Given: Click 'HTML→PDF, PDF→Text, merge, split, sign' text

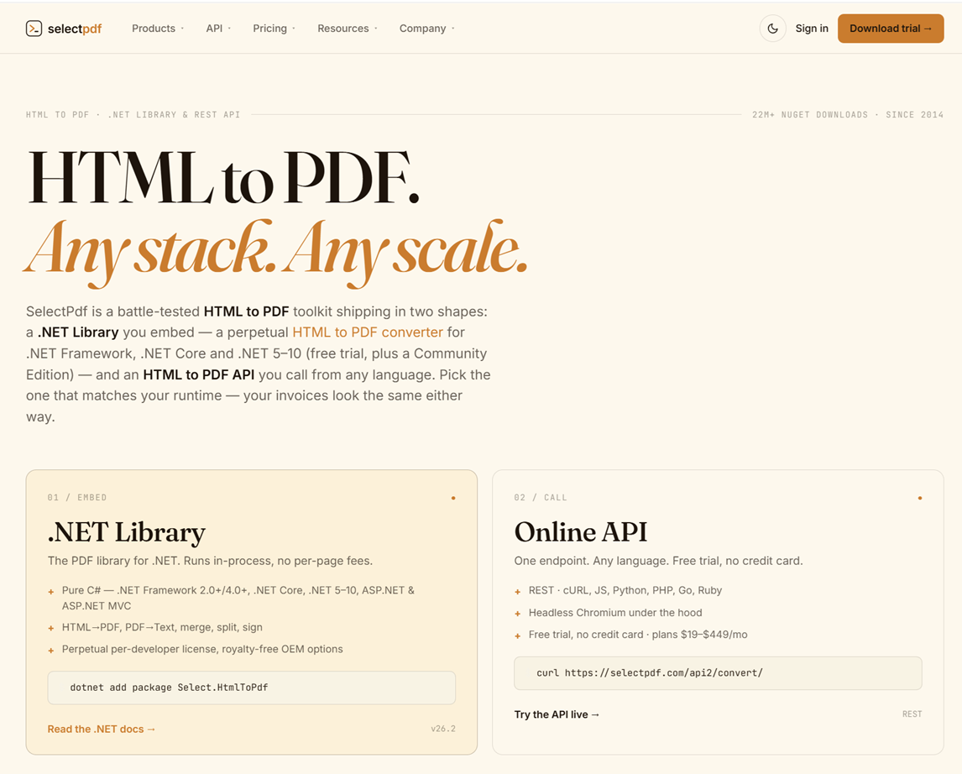Looking at the screenshot, I should [x=162, y=627].
